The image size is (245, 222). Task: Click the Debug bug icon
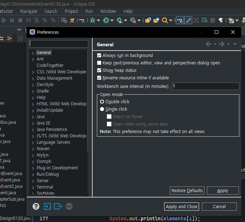[x=93, y=20]
